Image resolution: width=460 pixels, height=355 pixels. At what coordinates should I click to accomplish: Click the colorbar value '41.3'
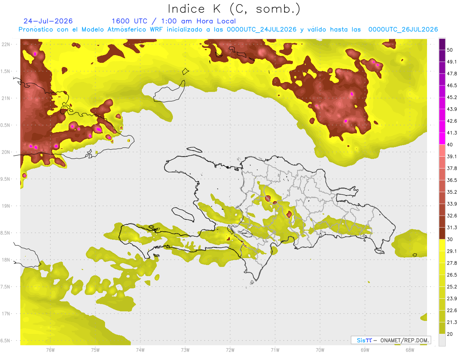(452, 133)
